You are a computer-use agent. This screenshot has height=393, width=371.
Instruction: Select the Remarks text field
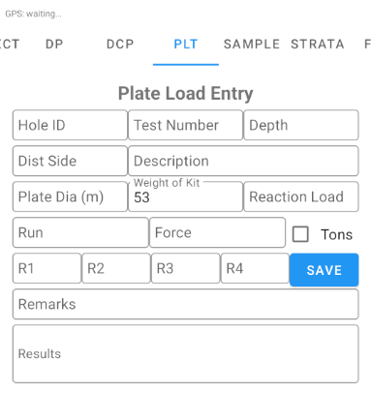pos(185,304)
